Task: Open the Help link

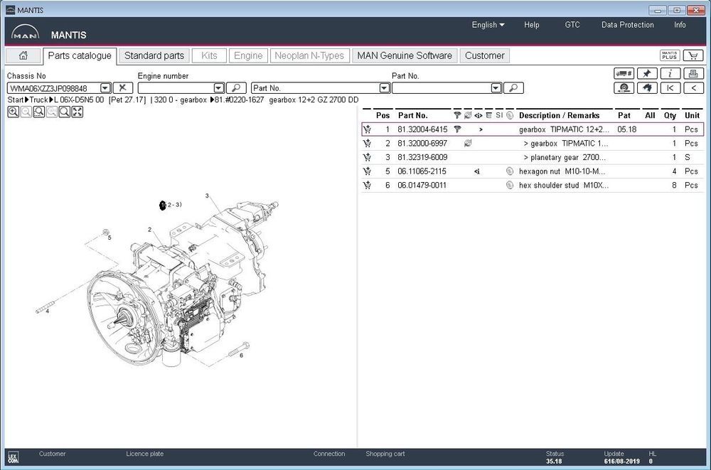Action: click(x=531, y=25)
